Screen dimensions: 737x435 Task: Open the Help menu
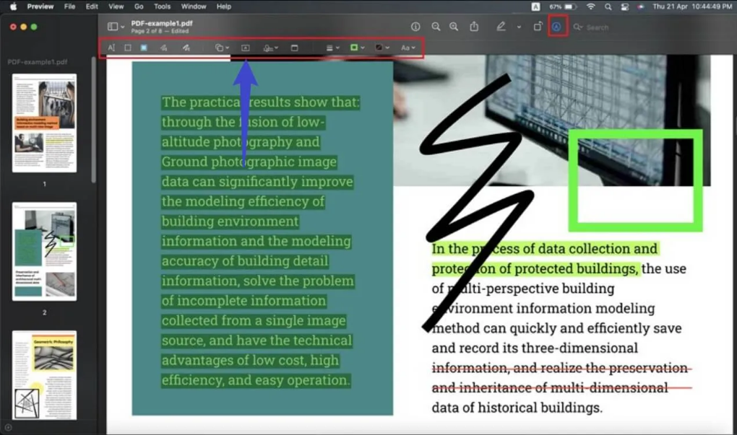tap(224, 6)
